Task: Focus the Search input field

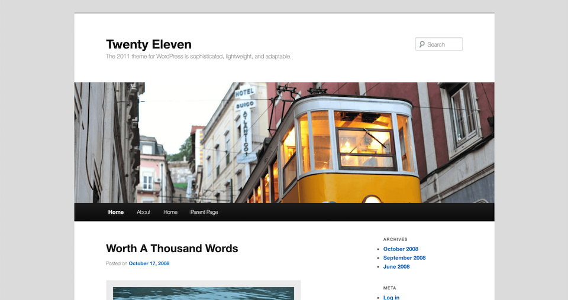Action: (443, 44)
